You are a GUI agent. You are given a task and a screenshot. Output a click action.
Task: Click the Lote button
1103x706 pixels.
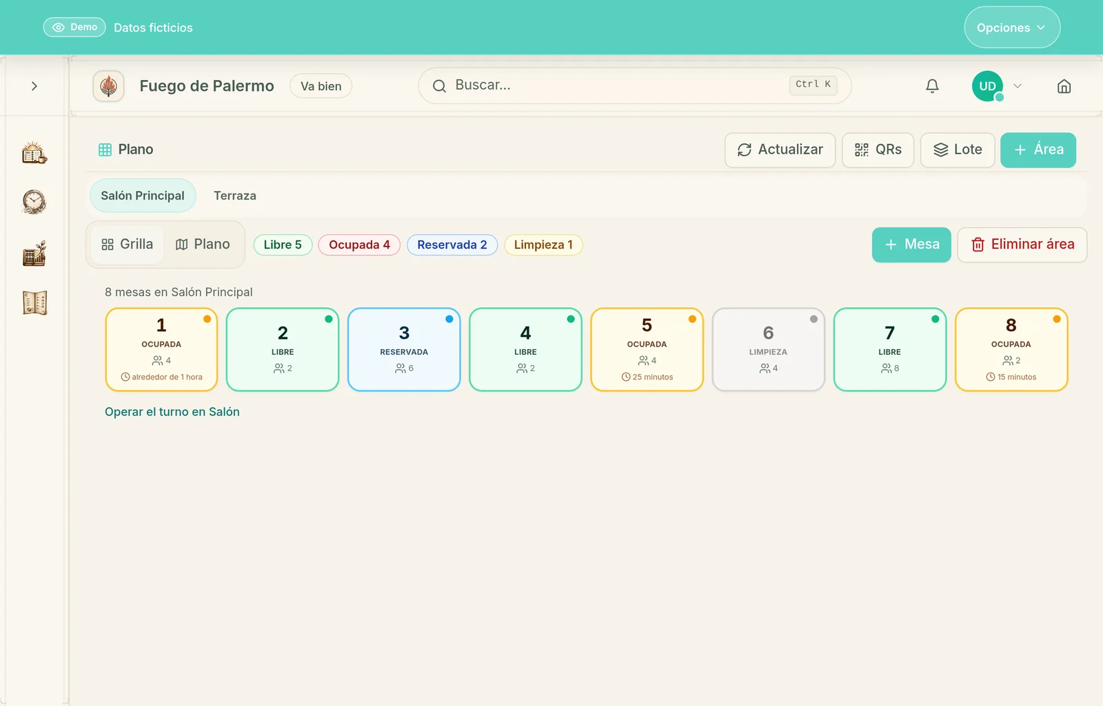tap(958, 150)
